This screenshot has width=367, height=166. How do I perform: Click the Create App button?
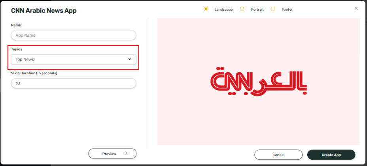coord(331,155)
